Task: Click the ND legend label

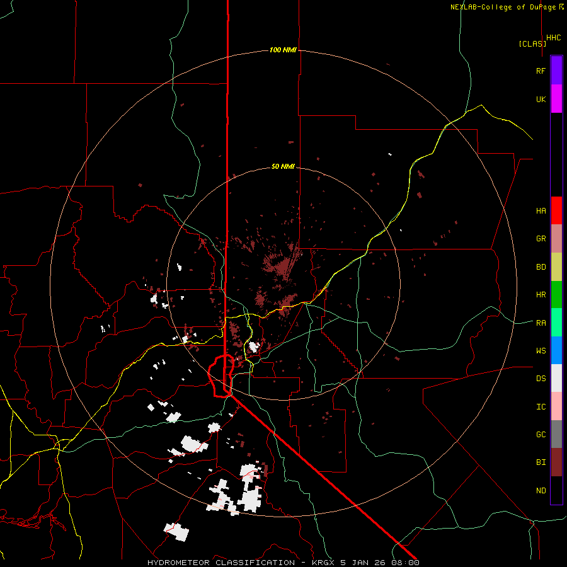Action: [x=541, y=490]
